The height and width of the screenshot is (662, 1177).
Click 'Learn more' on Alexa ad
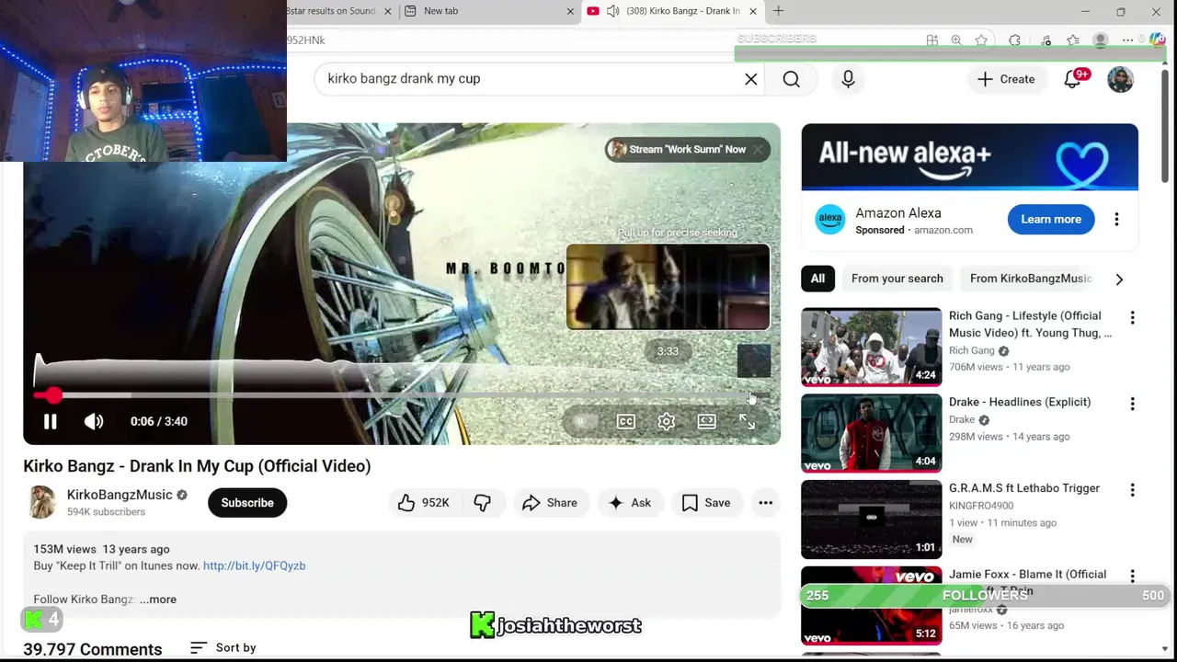(x=1051, y=219)
